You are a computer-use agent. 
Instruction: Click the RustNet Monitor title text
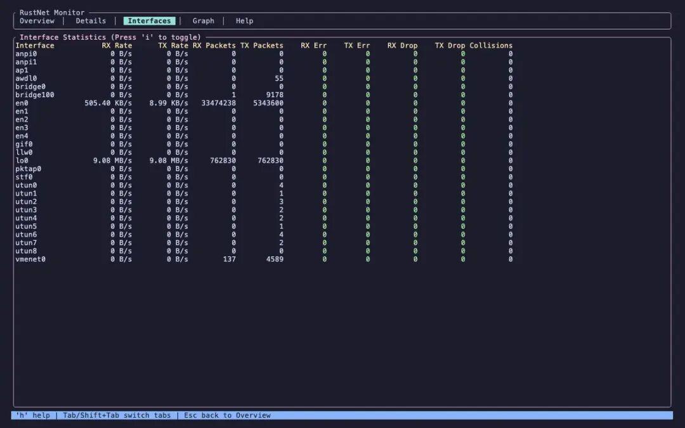pyautogui.click(x=52, y=13)
